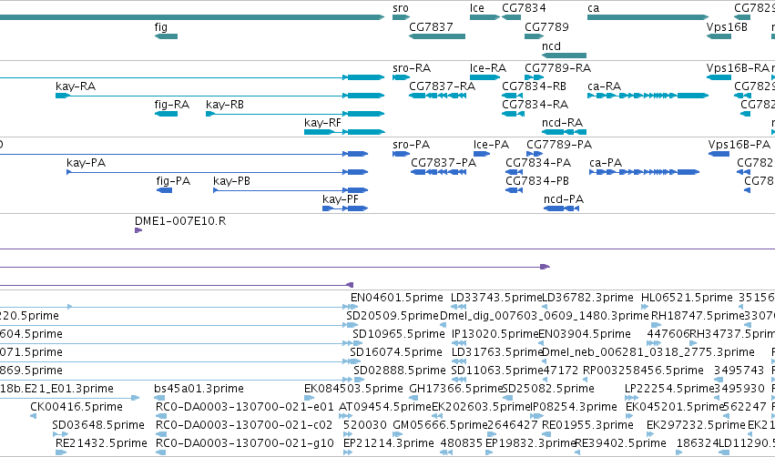
Task: Select the LP22254.5prime EST label
Action: pos(670,390)
